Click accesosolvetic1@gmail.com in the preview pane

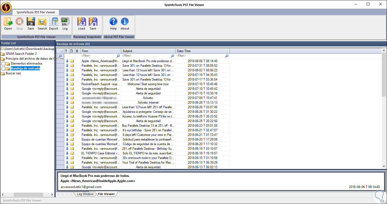pos(81,187)
